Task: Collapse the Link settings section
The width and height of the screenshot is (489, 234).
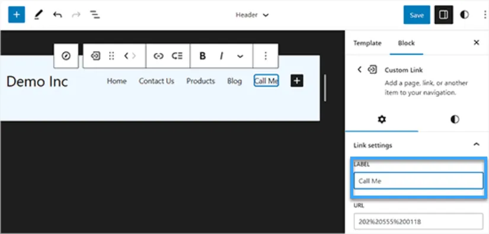Action: point(476,144)
